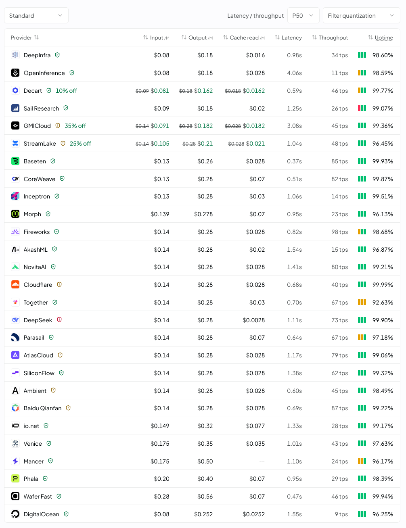Click the underlined Uptime column header

pyautogui.click(x=384, y=38)
